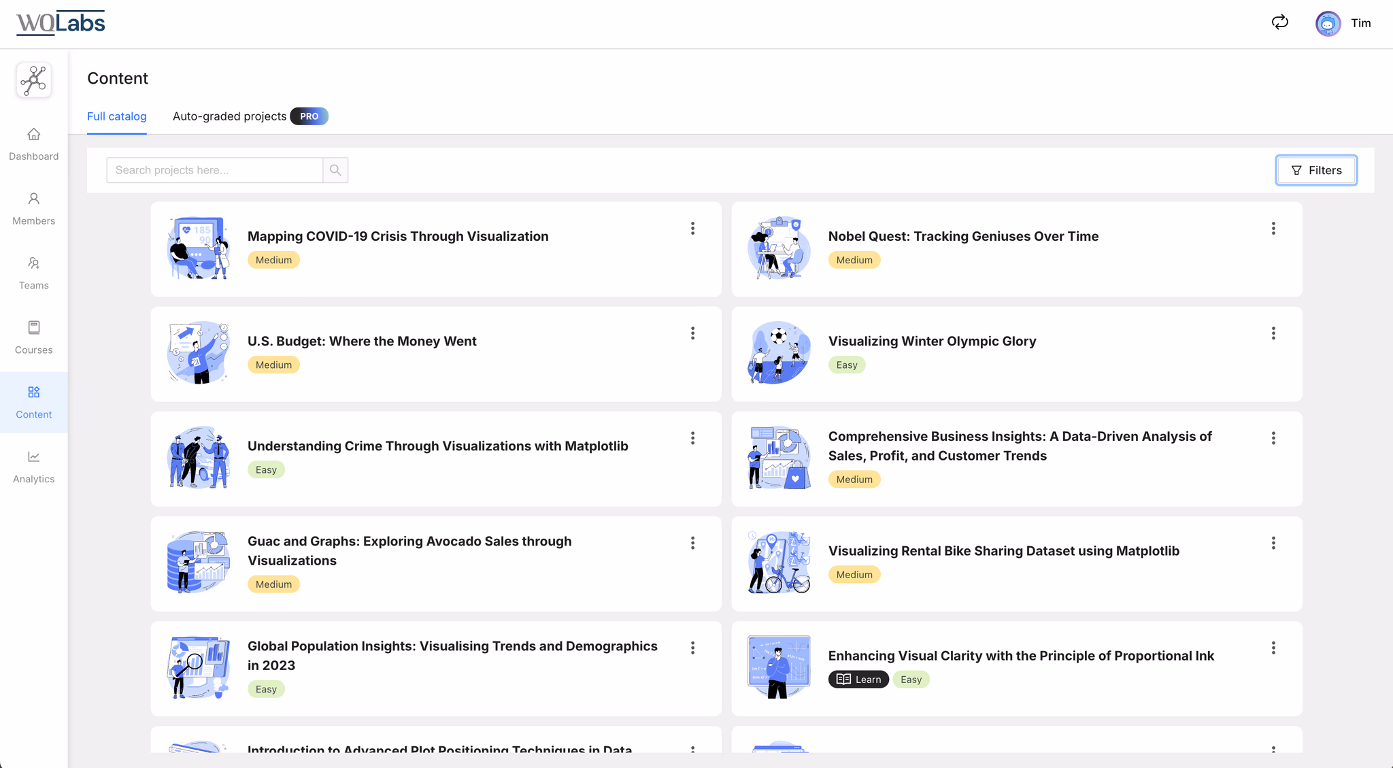Open Content in the sidebar
1393x768 pixels.
(x=34, y=403)
